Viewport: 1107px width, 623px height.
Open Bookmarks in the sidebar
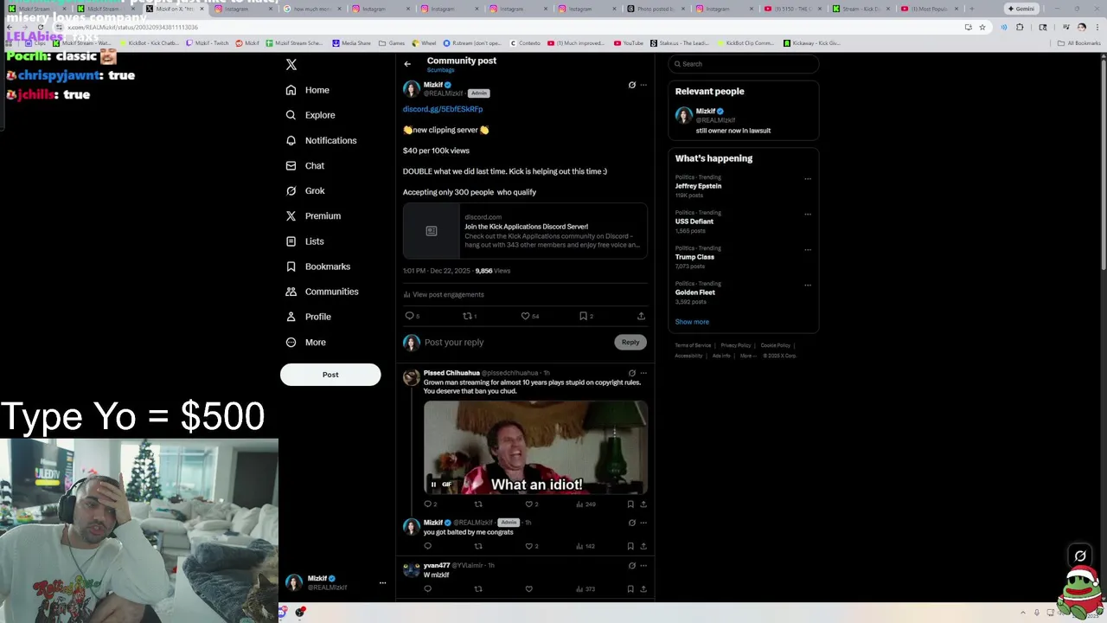click(x=318, y=267)
